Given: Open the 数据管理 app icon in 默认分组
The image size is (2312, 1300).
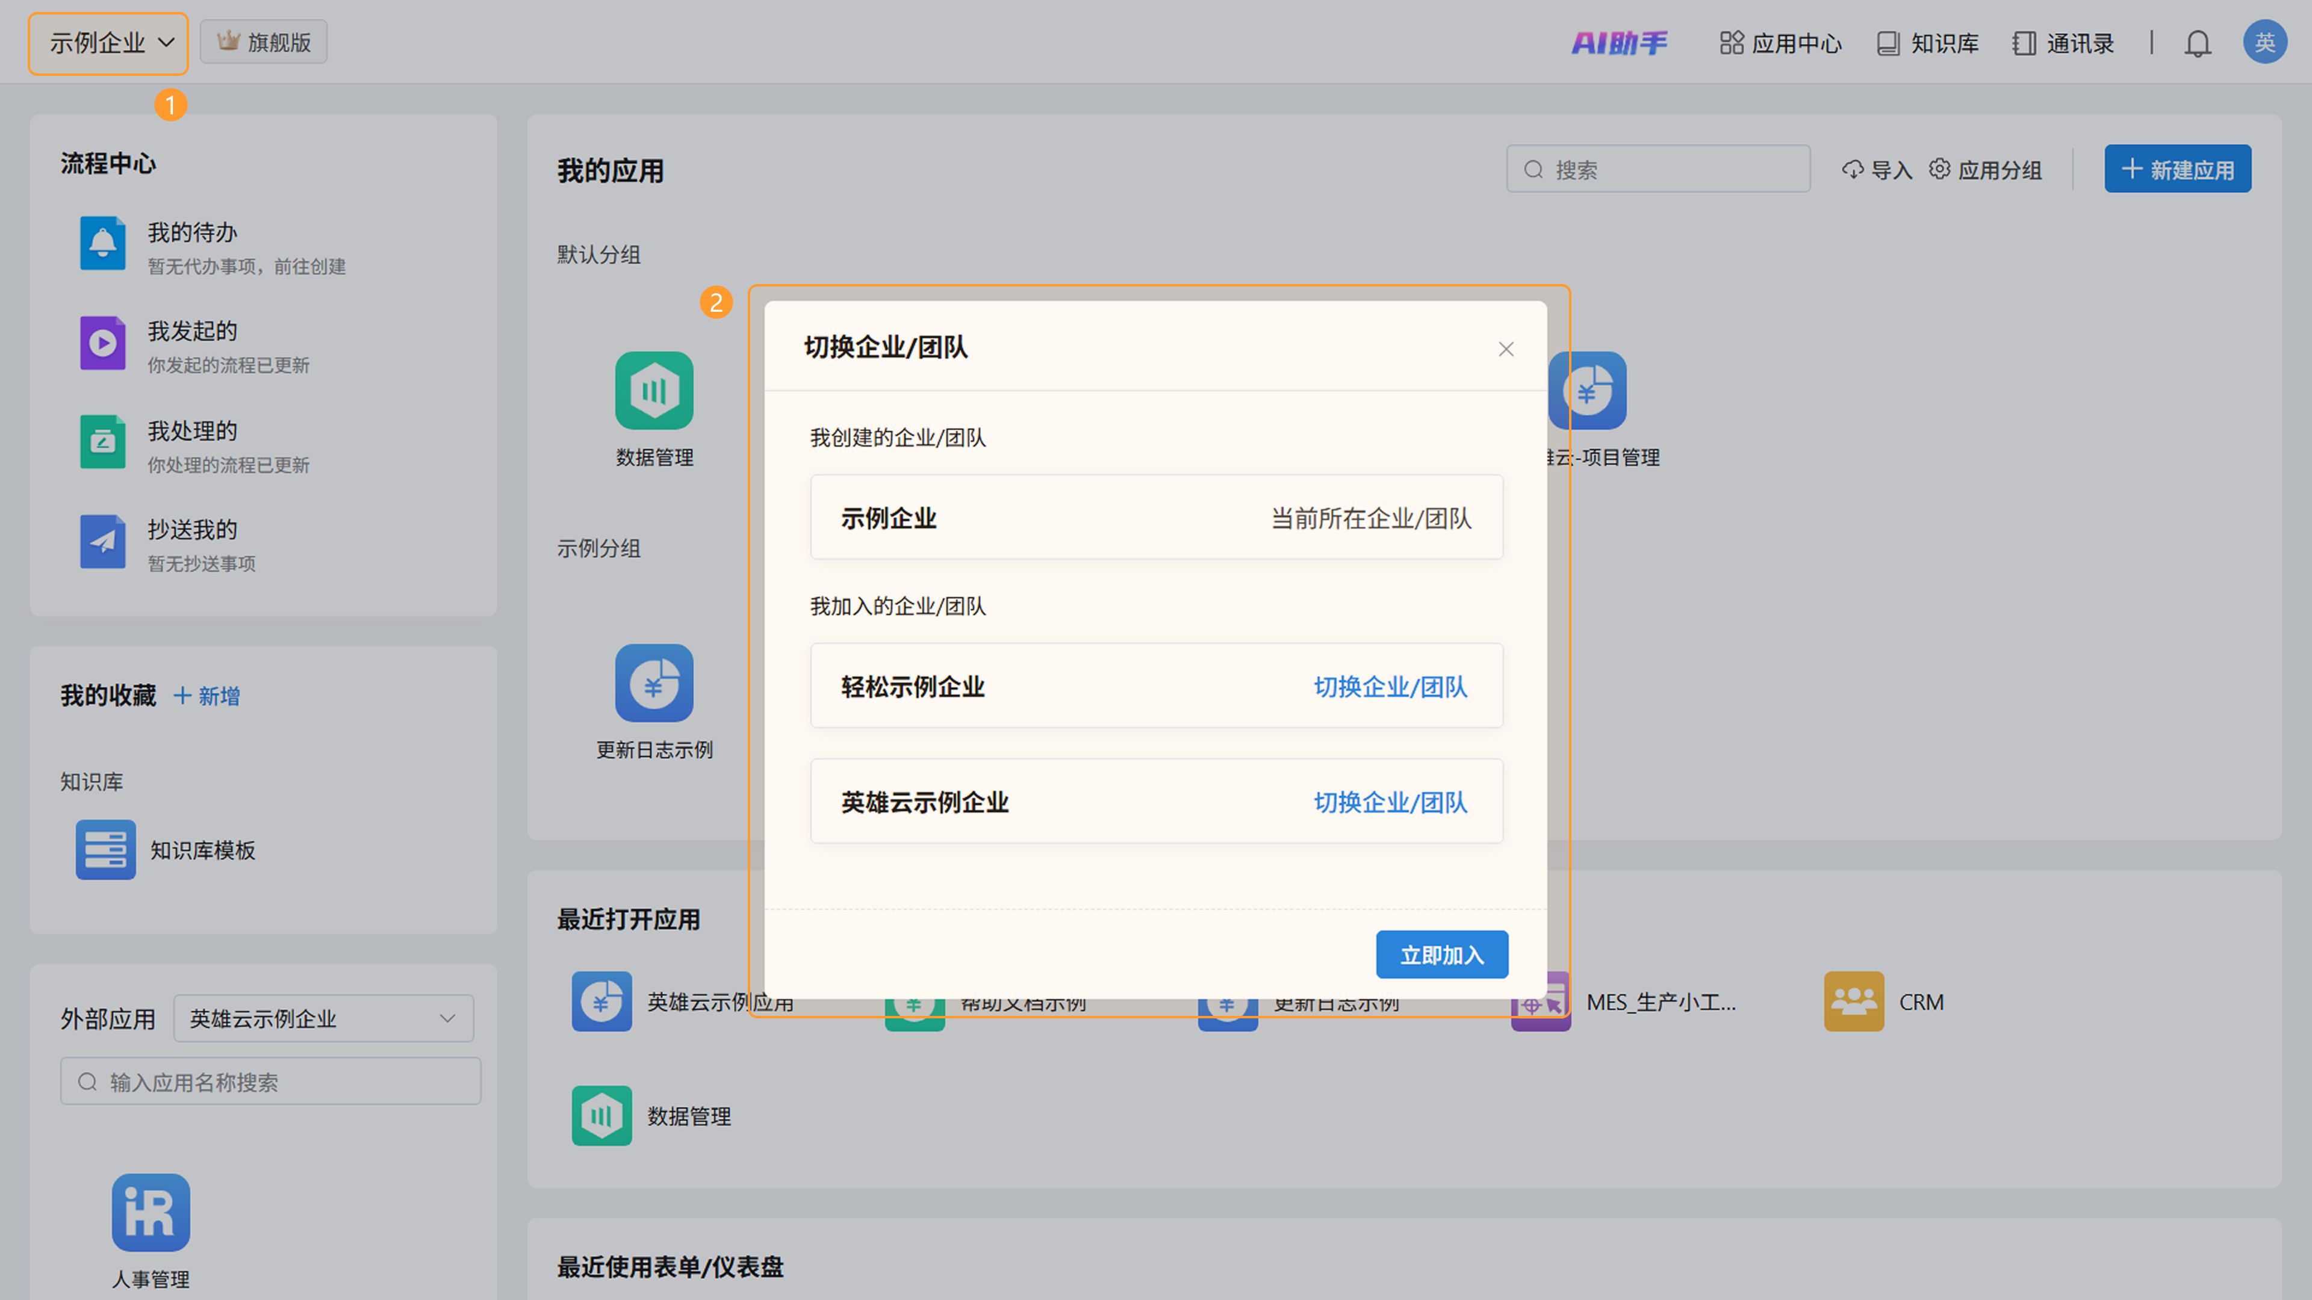Looking at the screenshot, I should pos(654,390).
